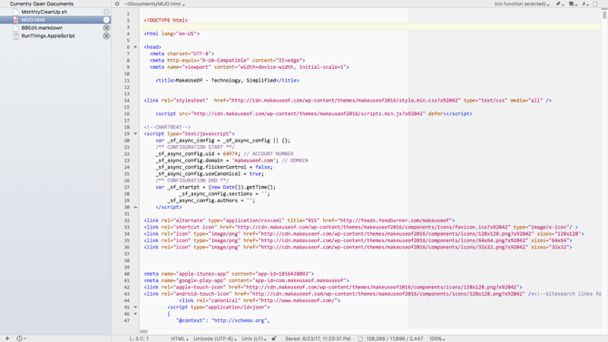Screen dimensions: 608x342
Task: Place the cursor on highlighted empty line 3
Action: pos(370,26)
